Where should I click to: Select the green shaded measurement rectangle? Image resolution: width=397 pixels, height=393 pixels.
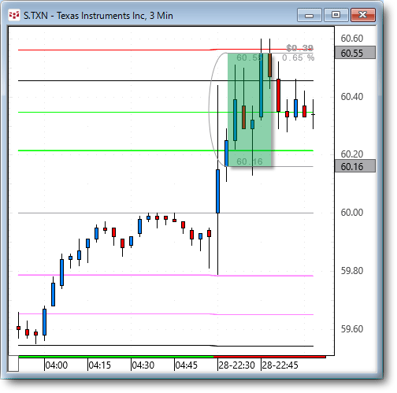click(250, 109)
